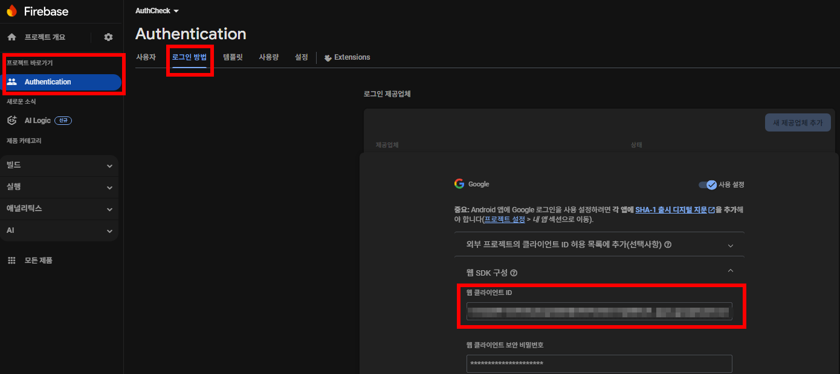Toggle the Google 사용 설정 switch
Image resolution: width=840 pixels, height=374 pixels.
(707, 185)
